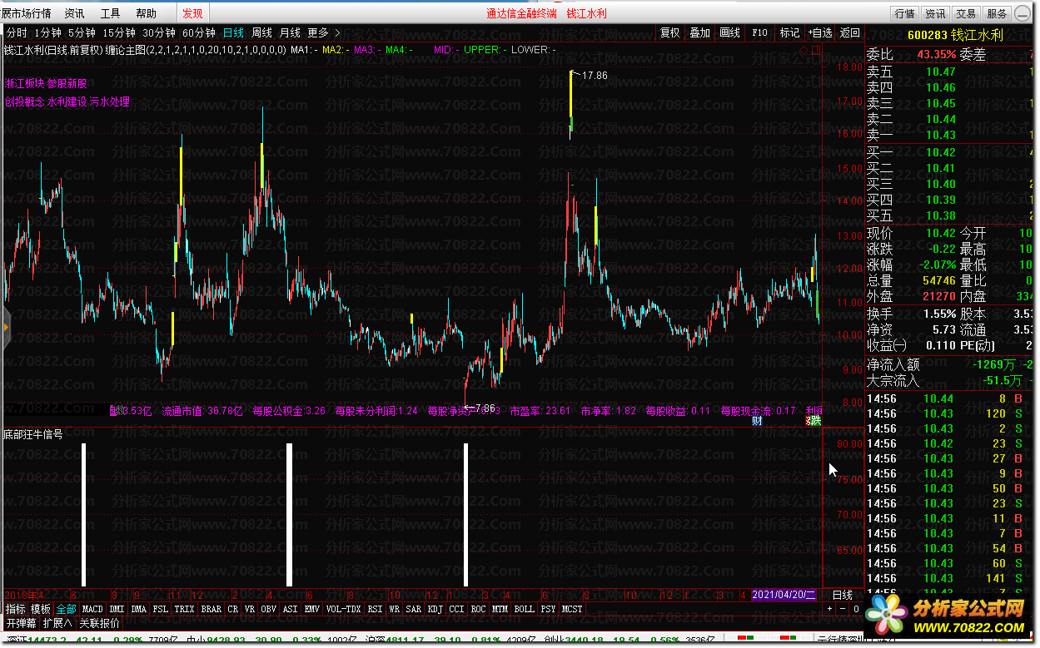Open the 帮助 menu
Viewport: 1040px width, 648px height.
[146, 13]
